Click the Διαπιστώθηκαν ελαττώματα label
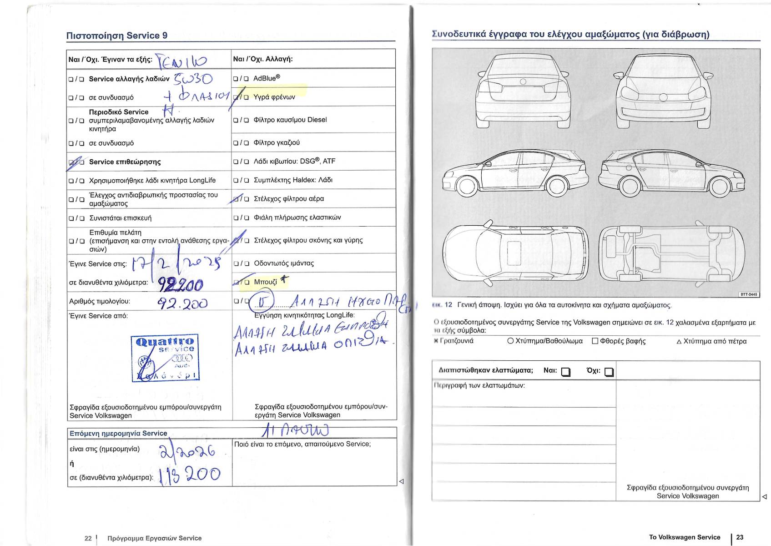This screenshot has width=771, height=546. point(485,370)
